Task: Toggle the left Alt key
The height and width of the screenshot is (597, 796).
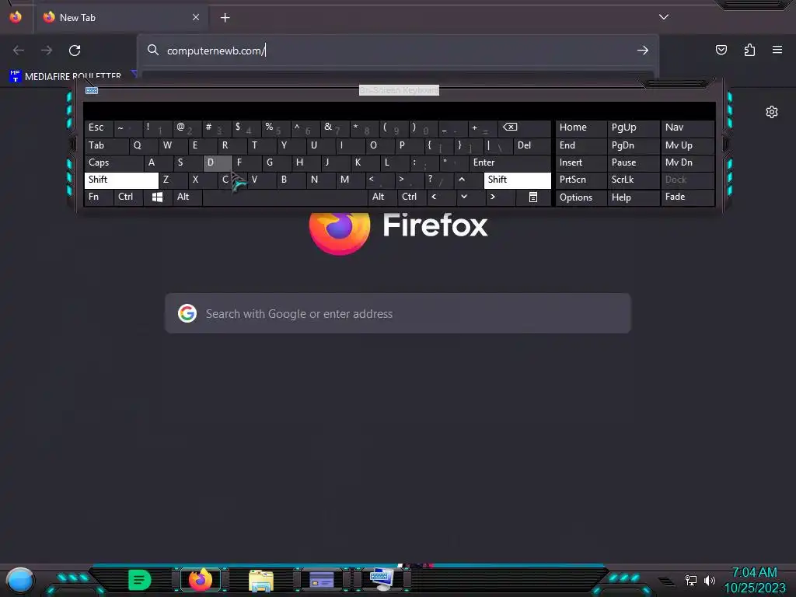Action: point(187,197)
